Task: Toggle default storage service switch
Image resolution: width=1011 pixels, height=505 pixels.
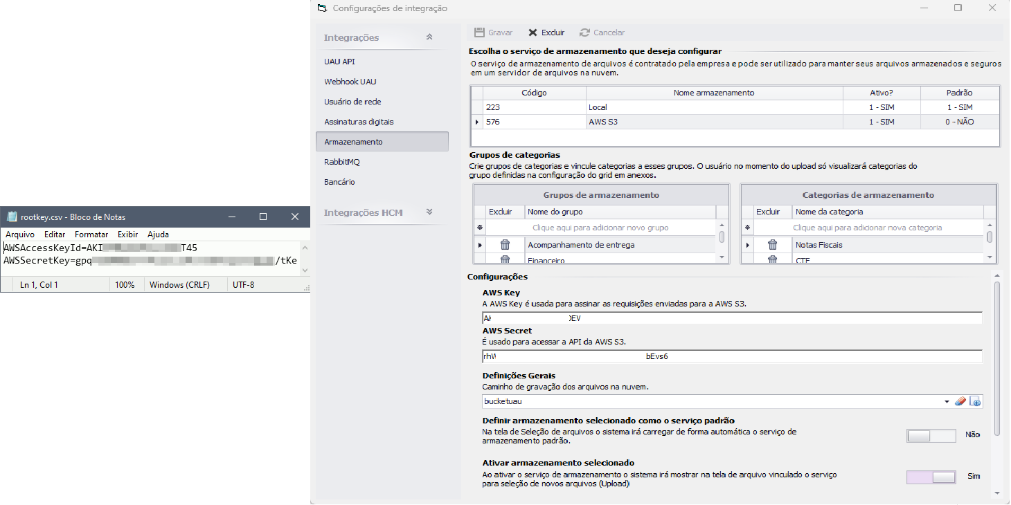Action: (x=931, y=435)
